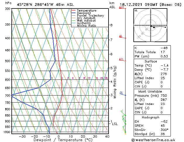Click the Wet Adiabat legend label

(86, 21)
